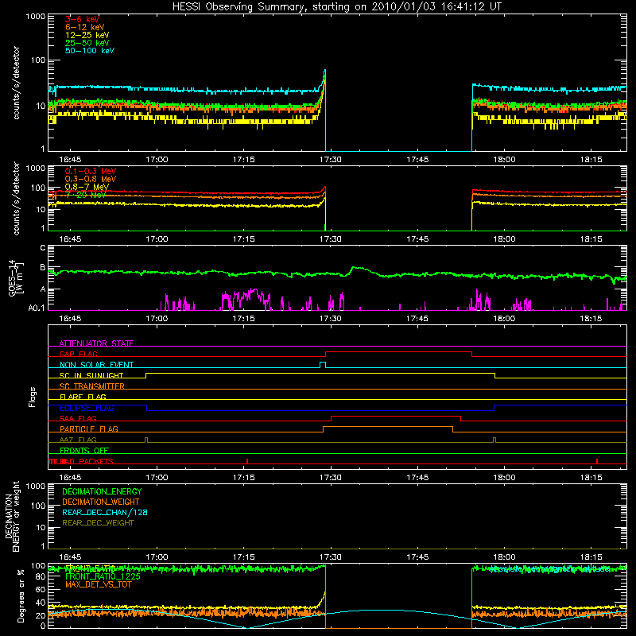Viewport: 636px width, 636px height.
Task: Click the ATTENUATOR_STATE flag label
Action: (96, 343)
